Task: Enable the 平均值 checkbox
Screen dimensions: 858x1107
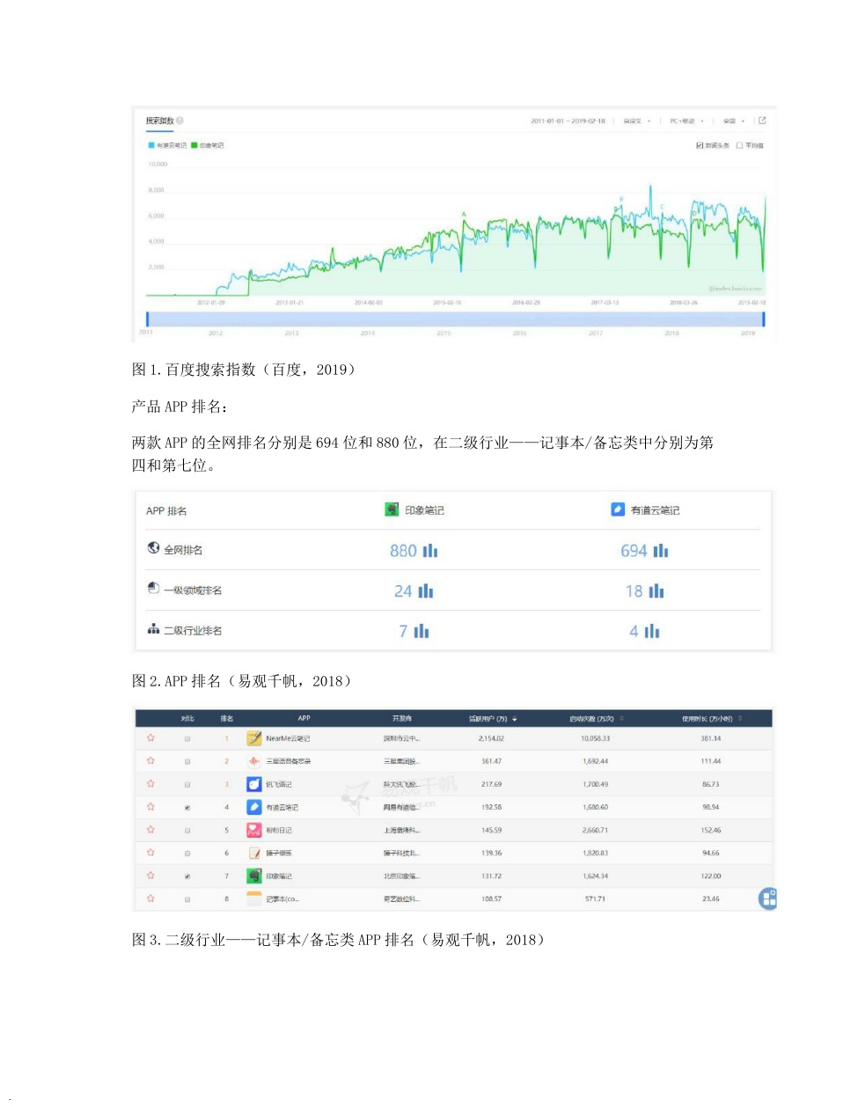Action: click(x=740, y=145)
